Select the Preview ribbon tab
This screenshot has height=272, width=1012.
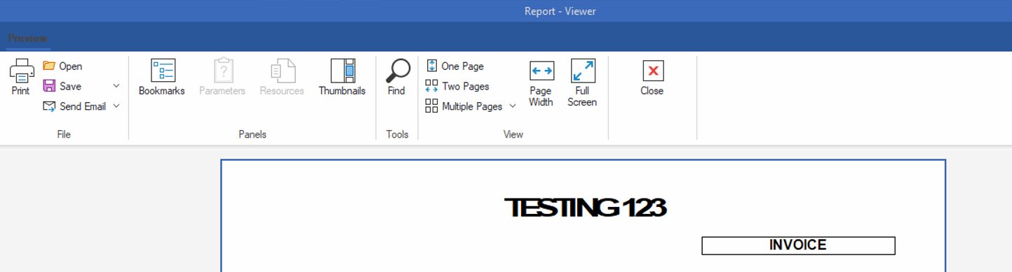pyautogui.click(x=28, y=38)
